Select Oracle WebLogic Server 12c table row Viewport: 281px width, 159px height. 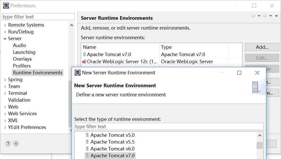(x=162, y=61)
